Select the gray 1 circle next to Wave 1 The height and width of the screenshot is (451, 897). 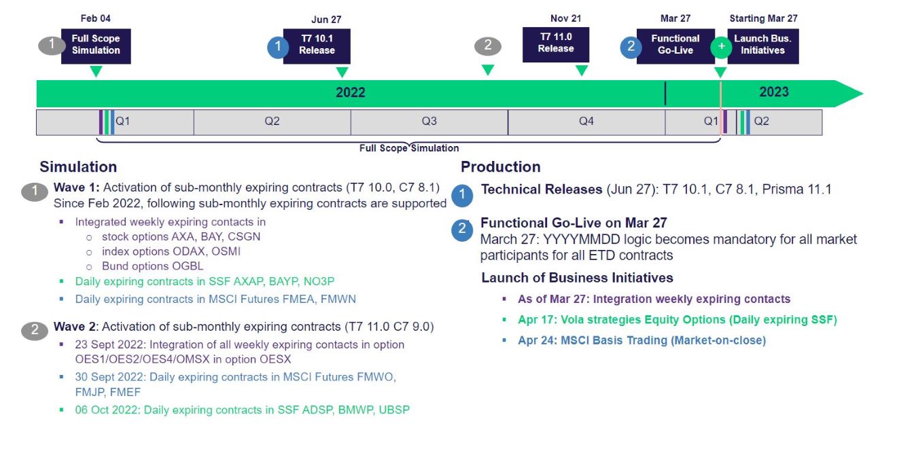(x=34, y=192)
